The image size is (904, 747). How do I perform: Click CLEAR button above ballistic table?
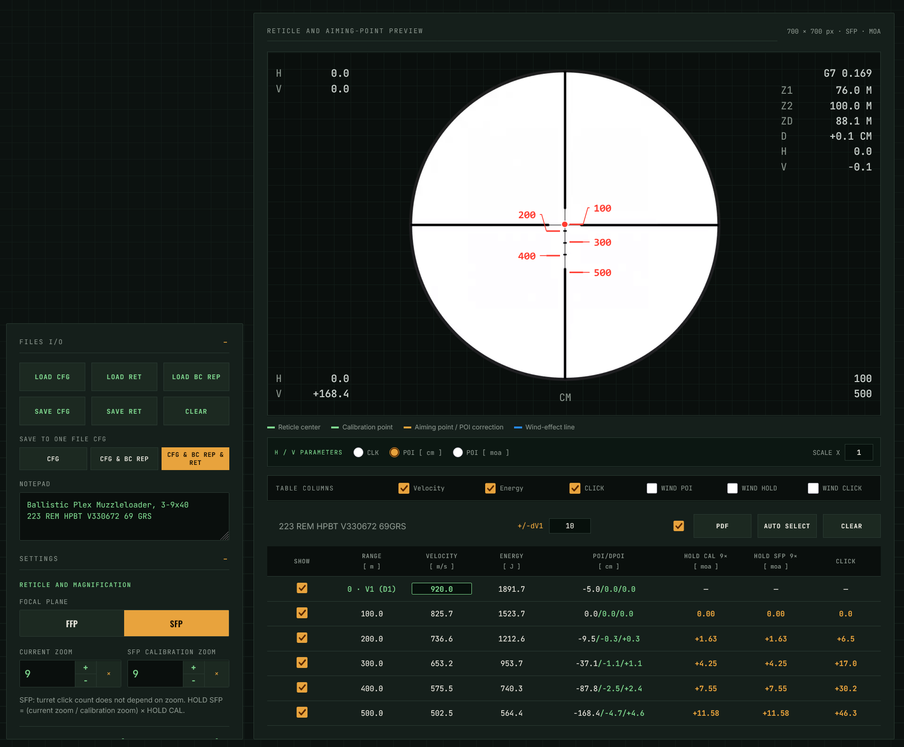[x=851, y=526]
